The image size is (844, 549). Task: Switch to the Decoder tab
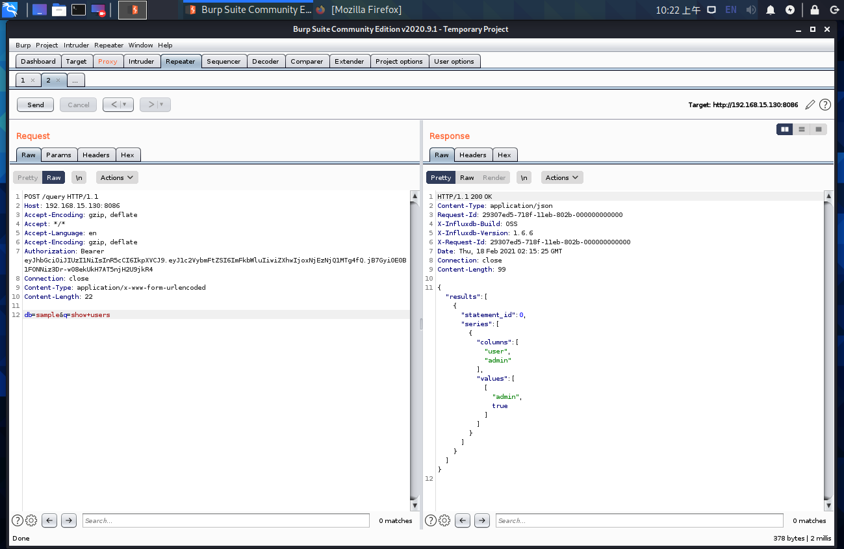coord(266,60)
